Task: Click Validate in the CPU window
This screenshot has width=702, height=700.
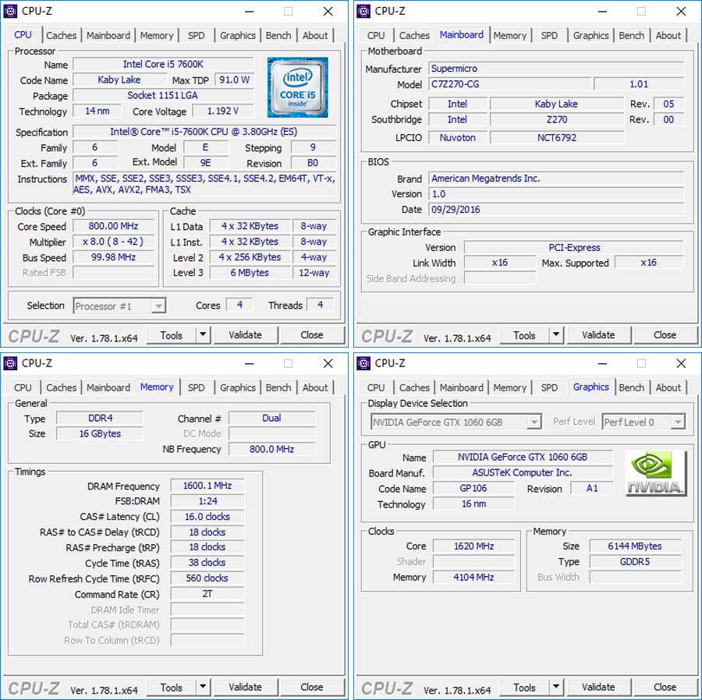Action: pyautogui.click(x=246, y=335)
